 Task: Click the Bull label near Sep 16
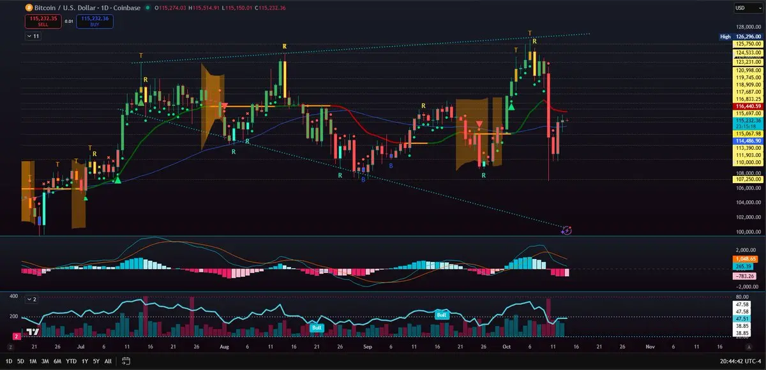click(442, 314)
